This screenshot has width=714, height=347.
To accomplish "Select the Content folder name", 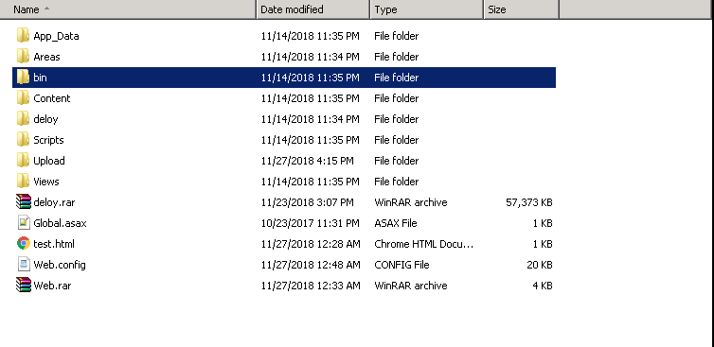I will 52,98.
